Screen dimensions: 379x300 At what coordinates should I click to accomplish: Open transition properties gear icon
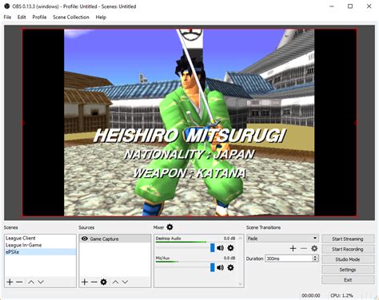point(314,248)
